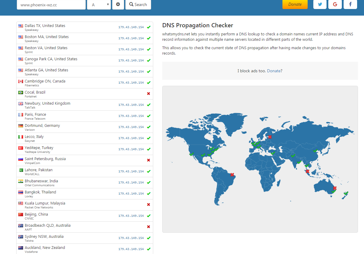Viewport: 364px width, 254px height.
Task: Click the Russia flag beside Saint Petersburg
Action: tap(21, 159)
